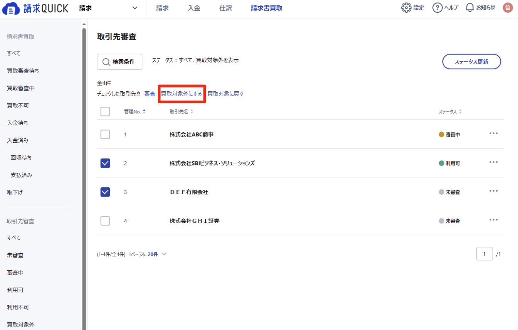Select 回収待ち in sidebar
This screenshot has width=518, height=330.
[x=21, y=158]
